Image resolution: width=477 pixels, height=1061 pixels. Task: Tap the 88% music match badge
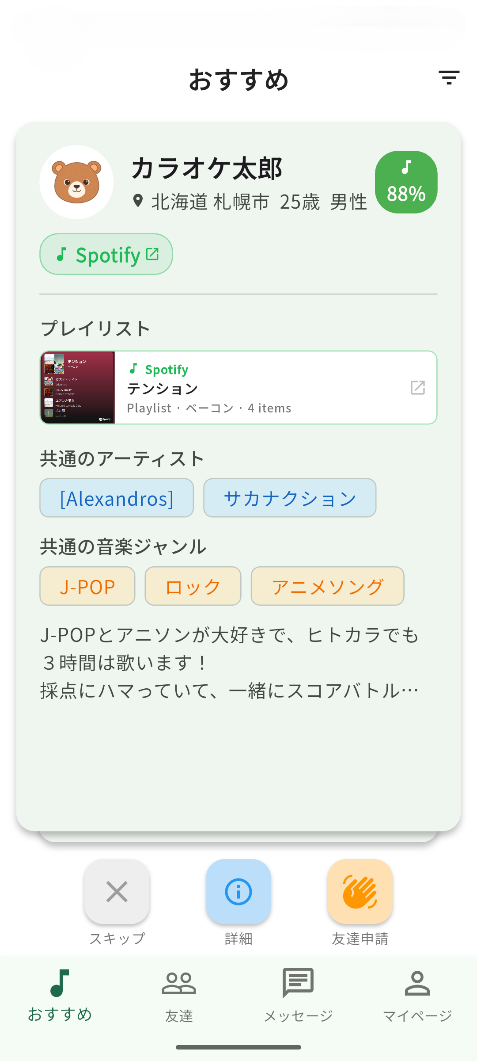406,182
